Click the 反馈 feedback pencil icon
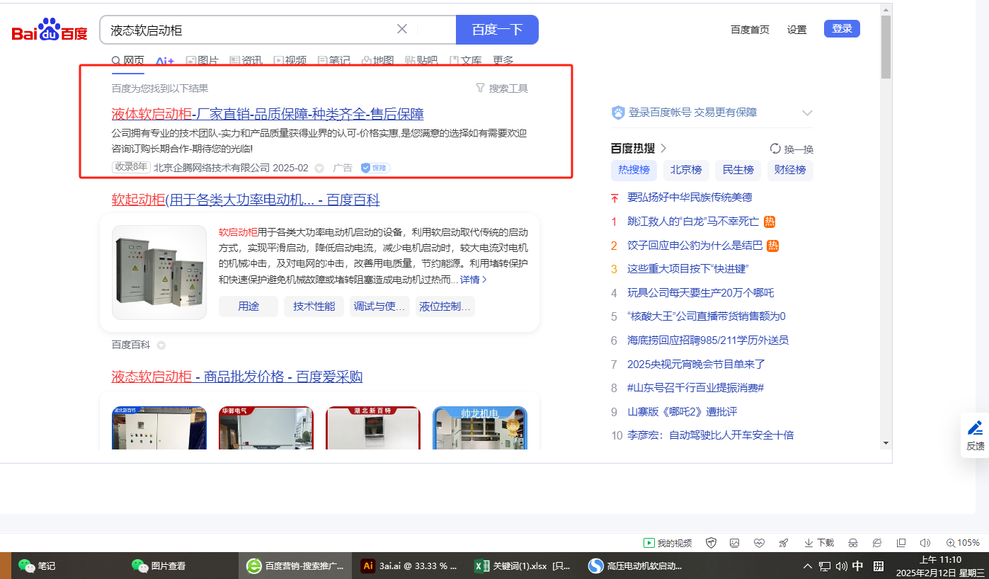Viewport: 989px width, 579px height. (x=975, y=428)
